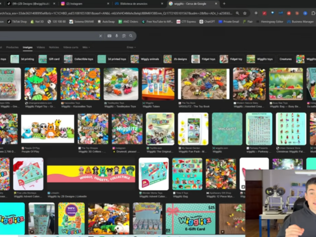The image size is (316, 237).
Task: Click inside the Google search text box
Action: [x=48, y=36]
